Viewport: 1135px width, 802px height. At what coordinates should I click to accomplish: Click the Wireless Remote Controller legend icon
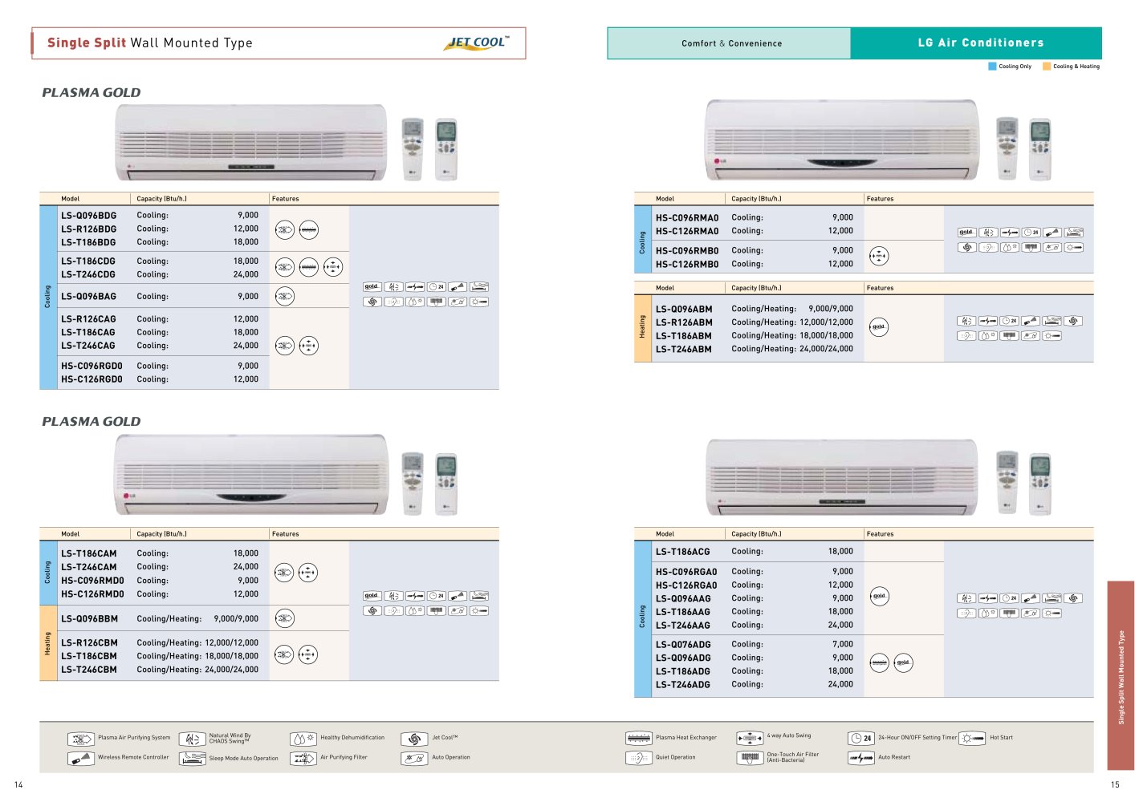point(81,758)
